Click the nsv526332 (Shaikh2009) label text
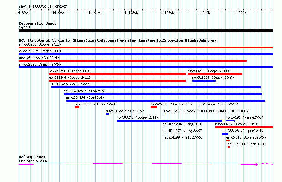Viewport: 282px width, 182px height. coord(171,104)
